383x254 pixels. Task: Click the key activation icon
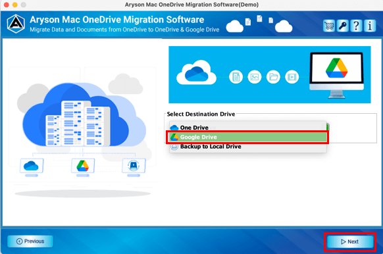pyautogui.click(x=342, y=26)
